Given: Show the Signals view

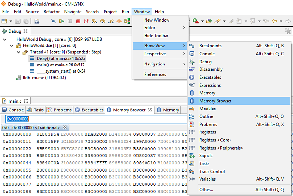Looking at the screenshot, I should pos(239,156).
